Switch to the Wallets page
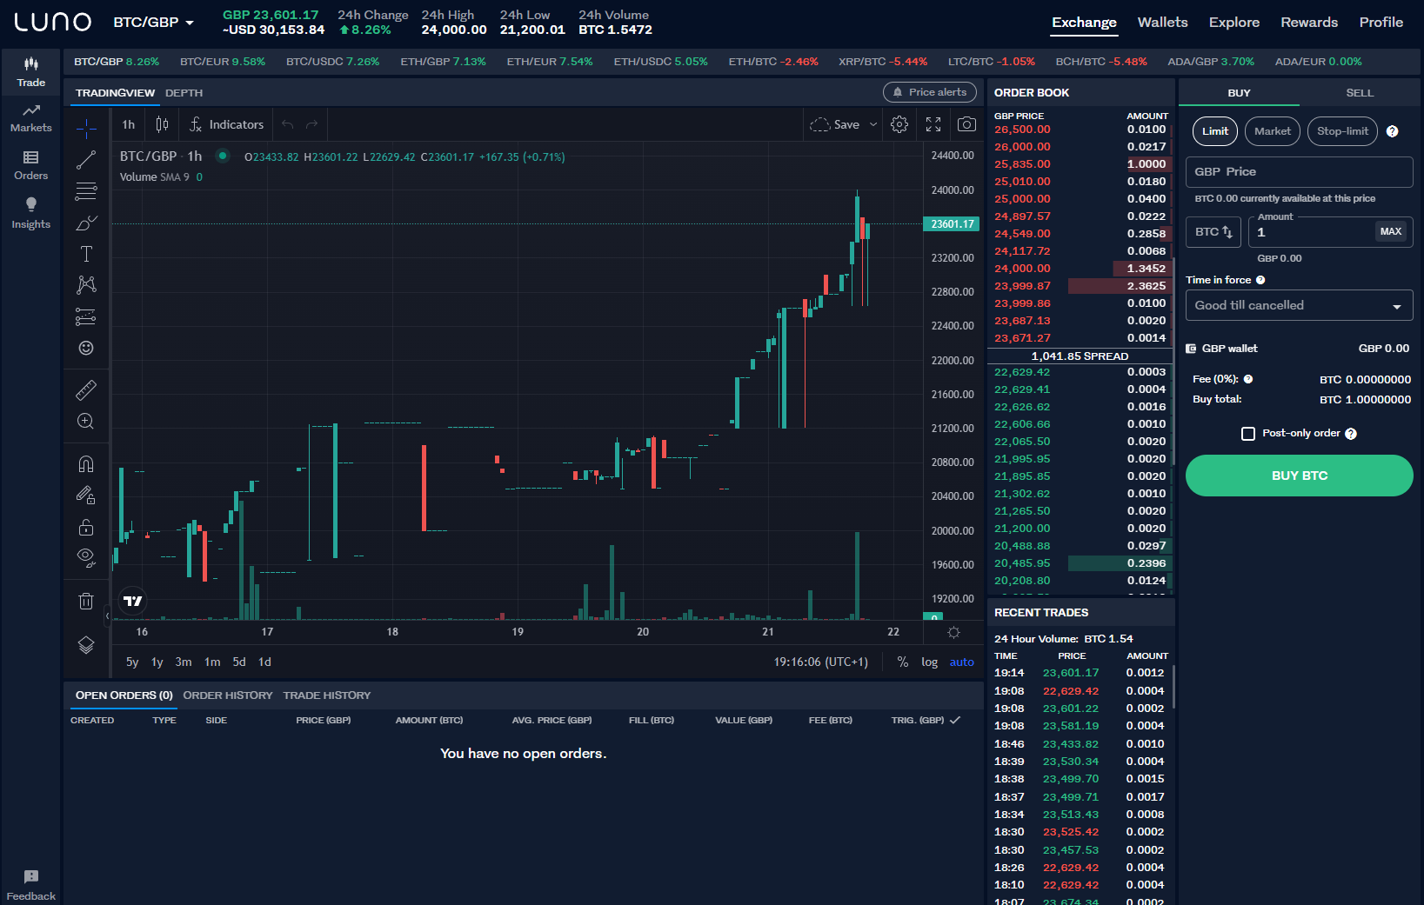This screenshot has height=905, width=1424. tap(1162, 23)
